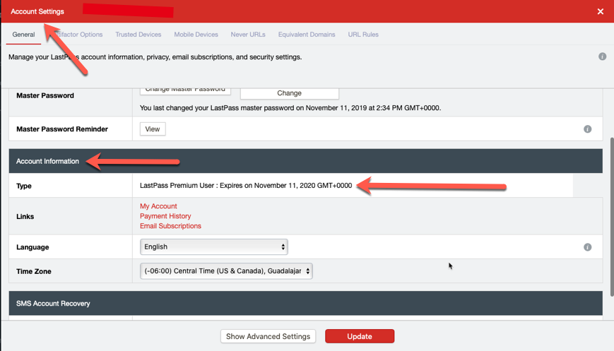
Task: Open the My Account link
Action: click(158, 206)
